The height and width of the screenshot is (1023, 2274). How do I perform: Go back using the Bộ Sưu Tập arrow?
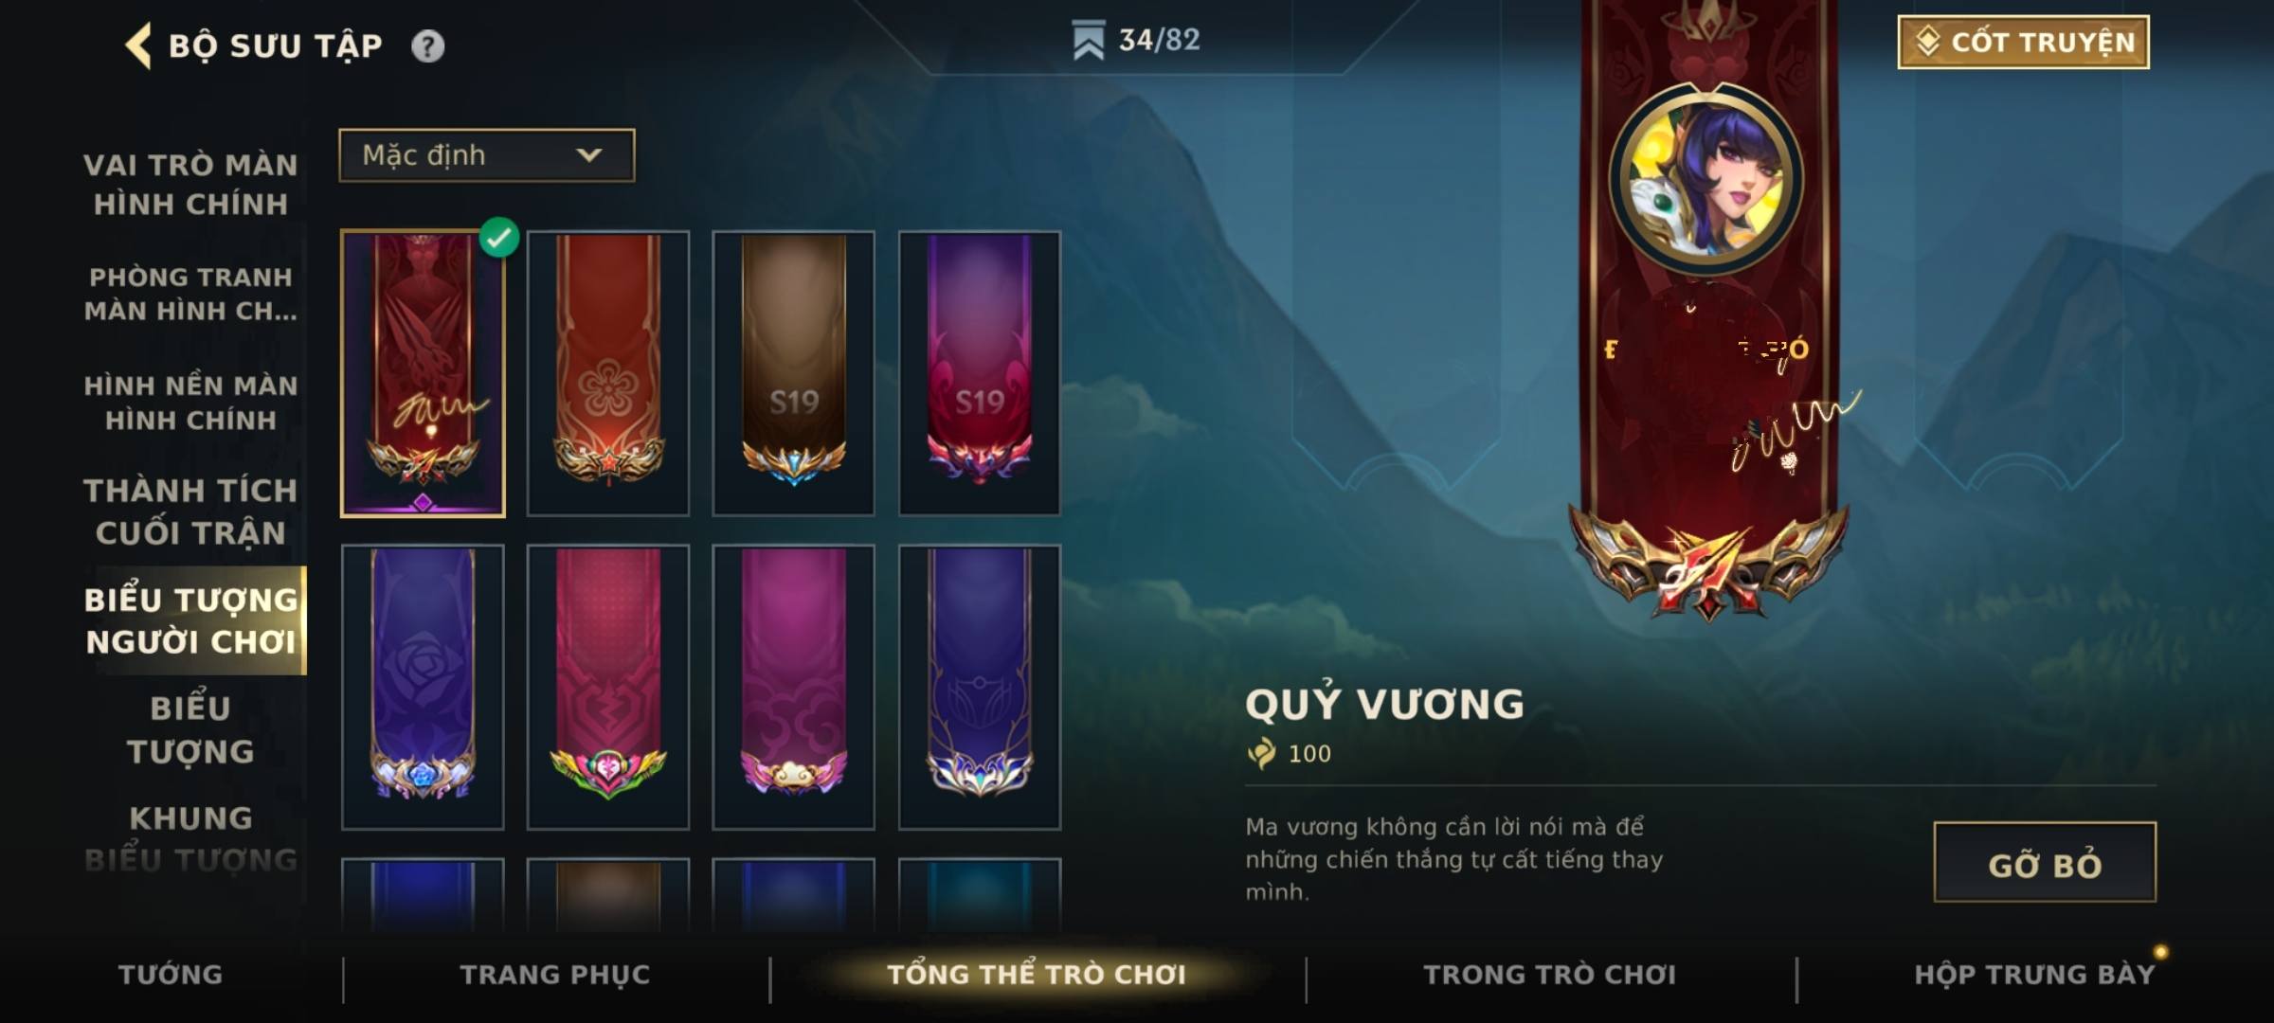point(138,45)
